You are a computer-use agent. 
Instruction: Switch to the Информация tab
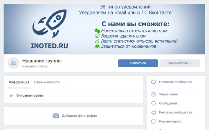(19, 82)
